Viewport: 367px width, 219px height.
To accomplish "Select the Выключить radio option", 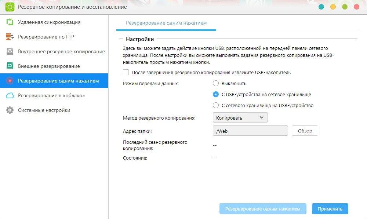I will point(215,83).
